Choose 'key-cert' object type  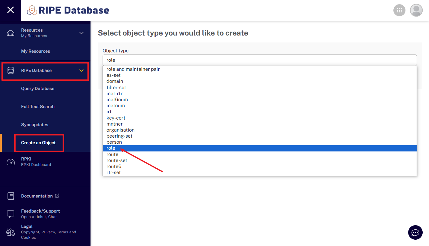[260, 118]
